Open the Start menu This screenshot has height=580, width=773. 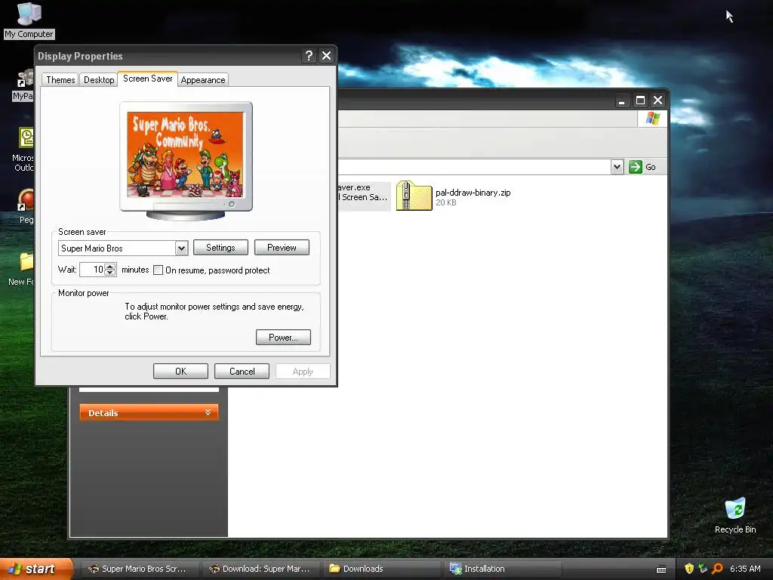[x=35, y=569]
